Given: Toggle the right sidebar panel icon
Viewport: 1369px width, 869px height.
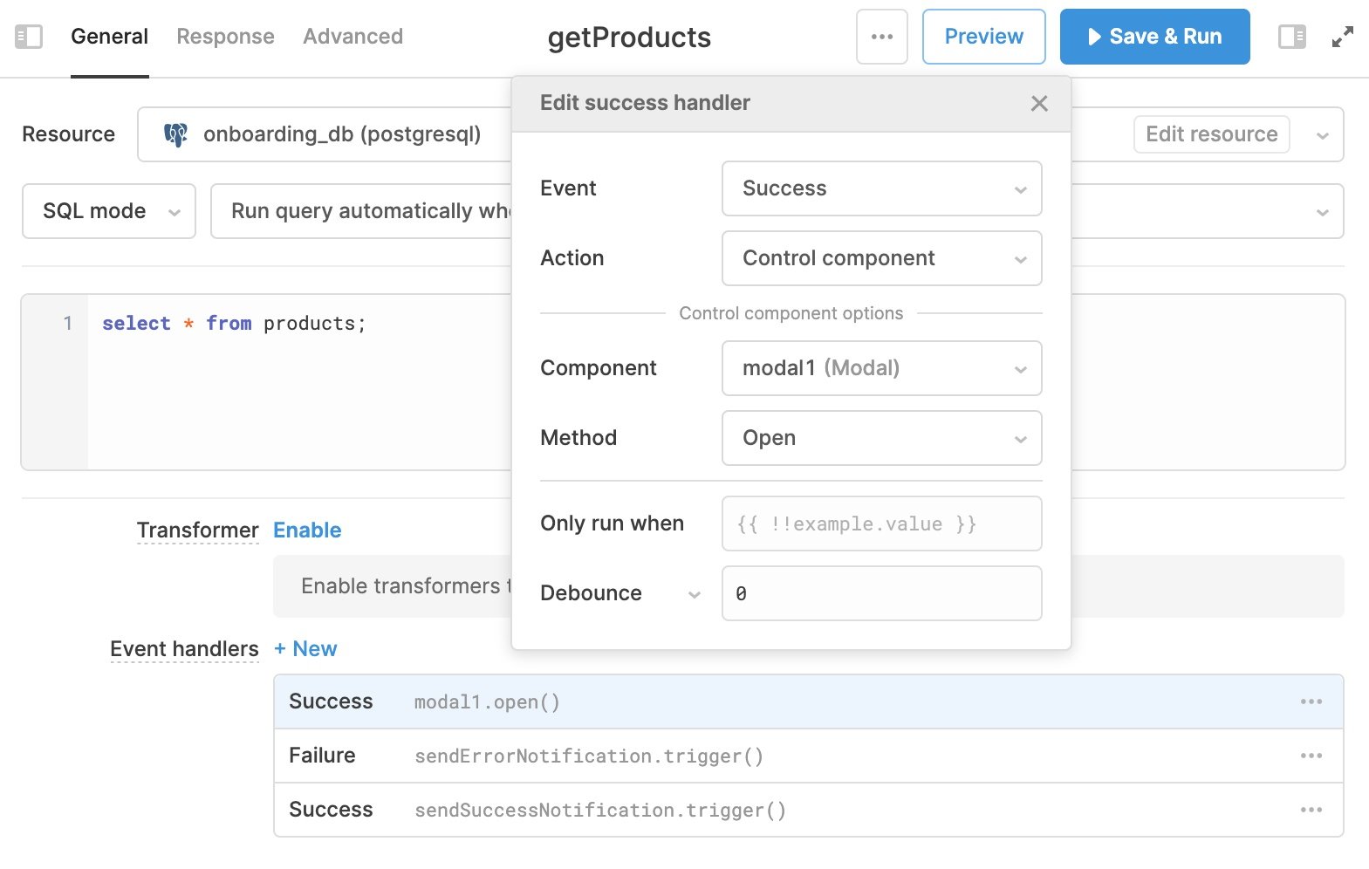Looking at the screenshot, I should [x=1292, y=37].
